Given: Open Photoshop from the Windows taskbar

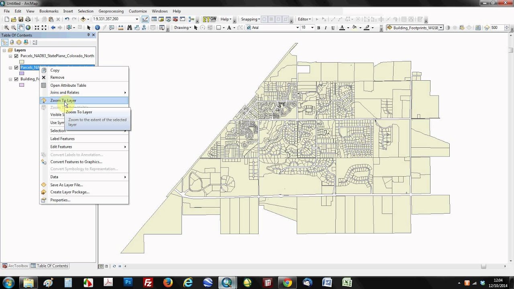Looking at the screenshot, I should 128,283.
